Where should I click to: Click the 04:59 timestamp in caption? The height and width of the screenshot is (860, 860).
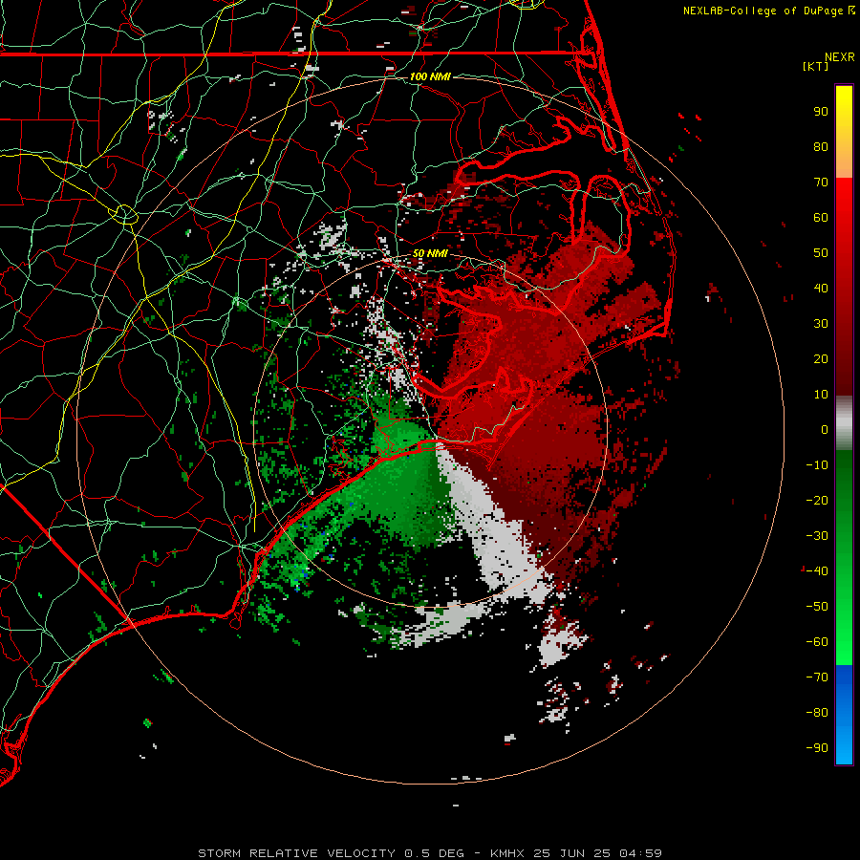(641, 853)
